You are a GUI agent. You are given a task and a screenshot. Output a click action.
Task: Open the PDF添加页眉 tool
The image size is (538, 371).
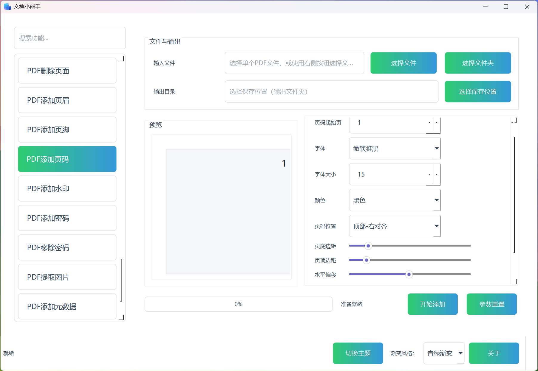pyautogui.click(x=67, y=100)
